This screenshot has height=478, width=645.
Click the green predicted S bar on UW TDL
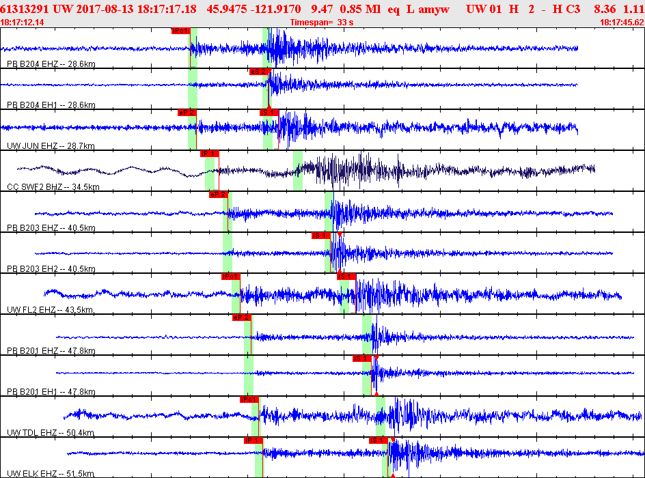tap(381, 417)
